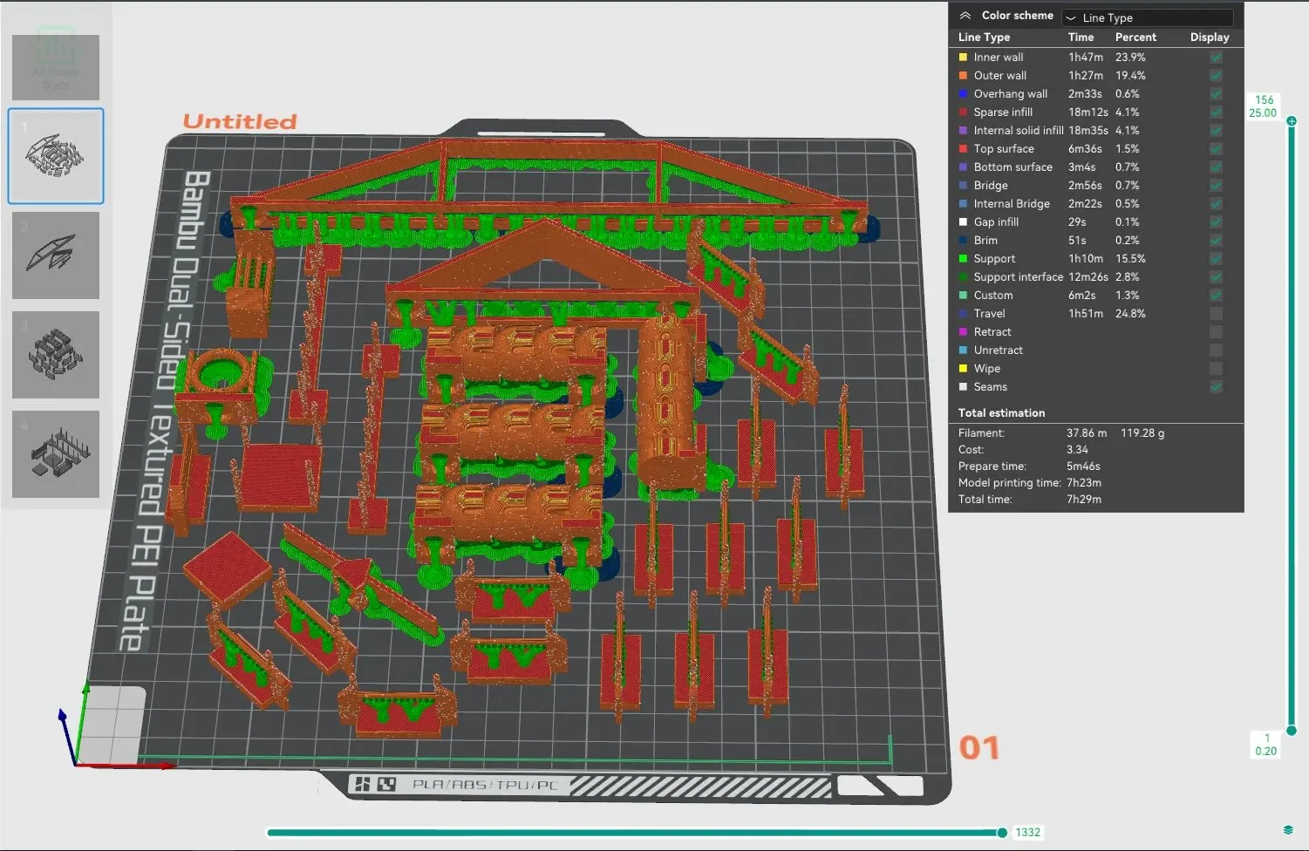Click the plus icon atop layer slider
1309x851 pixels.
(x=1292, y=120)
